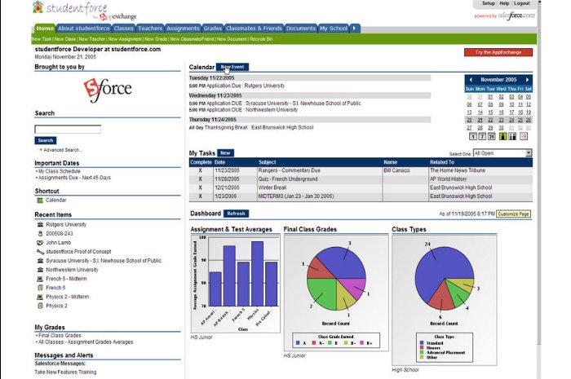Open the activity list view icon
The height and width of the screenshot is (379, 571).
524,136
